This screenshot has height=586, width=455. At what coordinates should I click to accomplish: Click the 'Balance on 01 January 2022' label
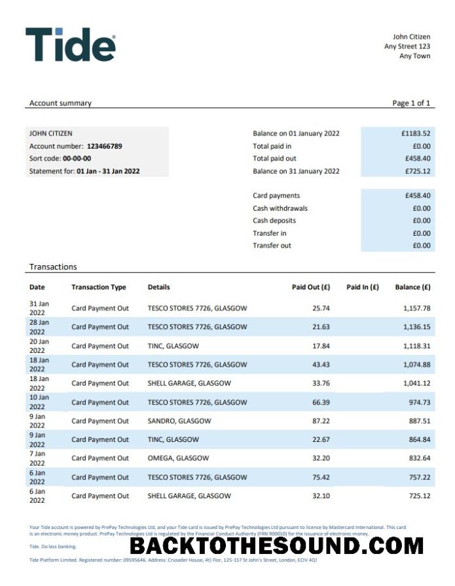296,134
